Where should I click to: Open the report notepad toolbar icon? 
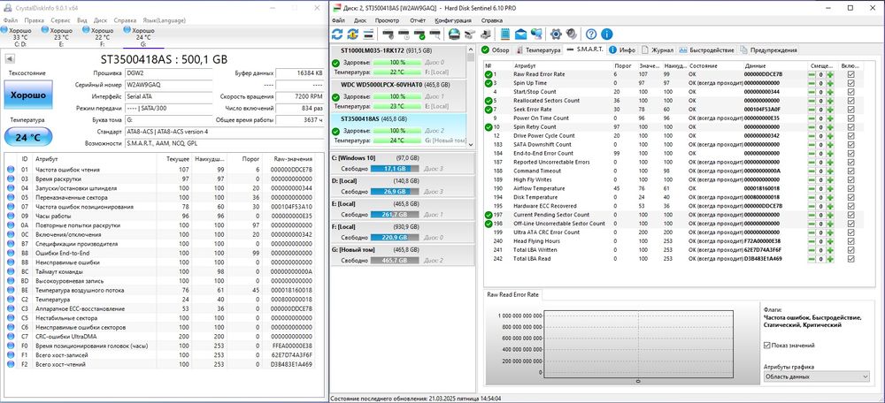(505, 34)
